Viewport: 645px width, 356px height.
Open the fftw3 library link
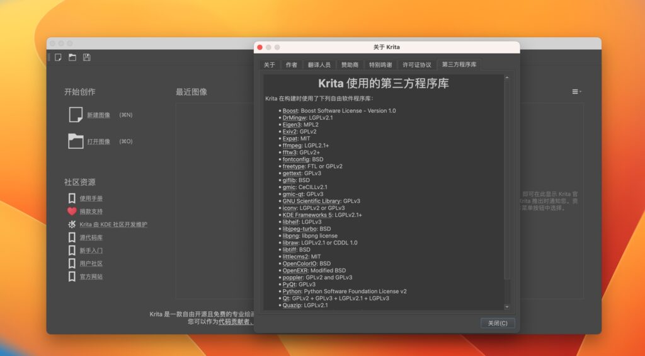(290, 152)
